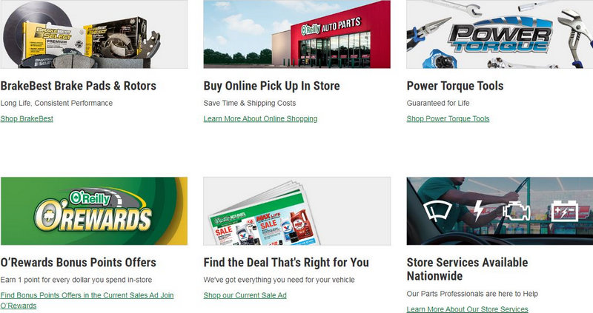Click the Buy Online Pick Up In Store heading
This screenshot has width=593, height=313.
click(271, 86)
